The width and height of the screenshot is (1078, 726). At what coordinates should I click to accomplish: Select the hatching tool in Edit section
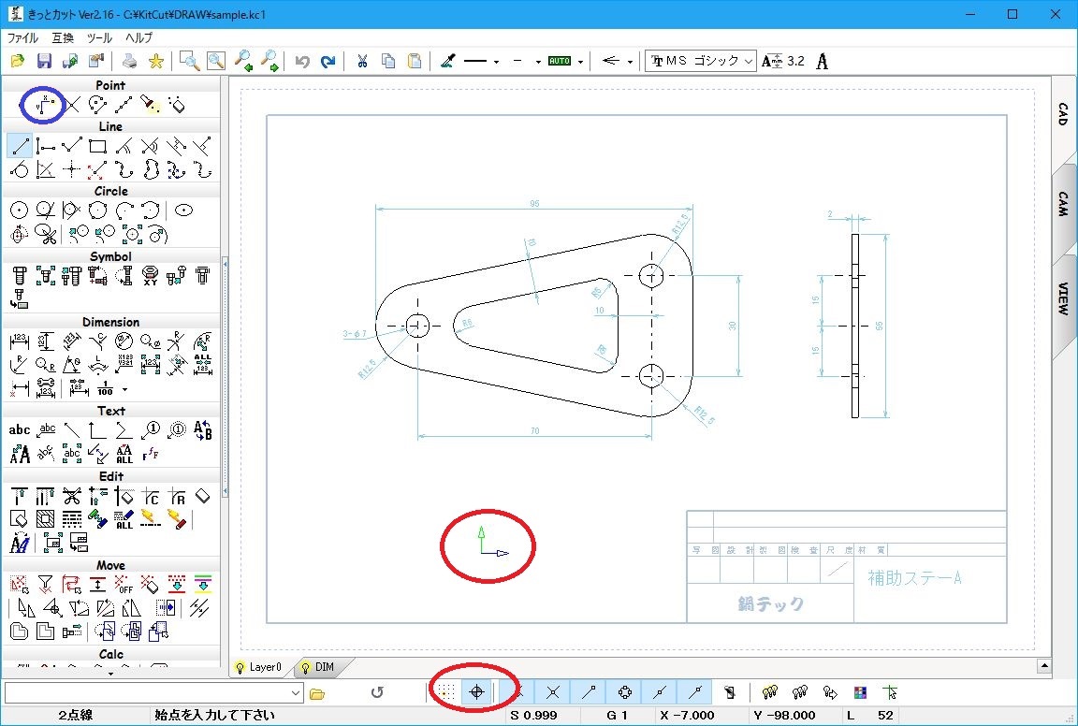(x=45, y=518)
